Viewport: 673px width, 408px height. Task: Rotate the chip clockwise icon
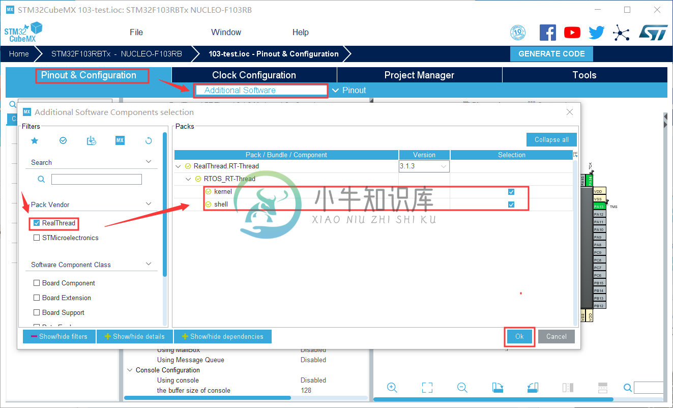click(x=498, y=388)
